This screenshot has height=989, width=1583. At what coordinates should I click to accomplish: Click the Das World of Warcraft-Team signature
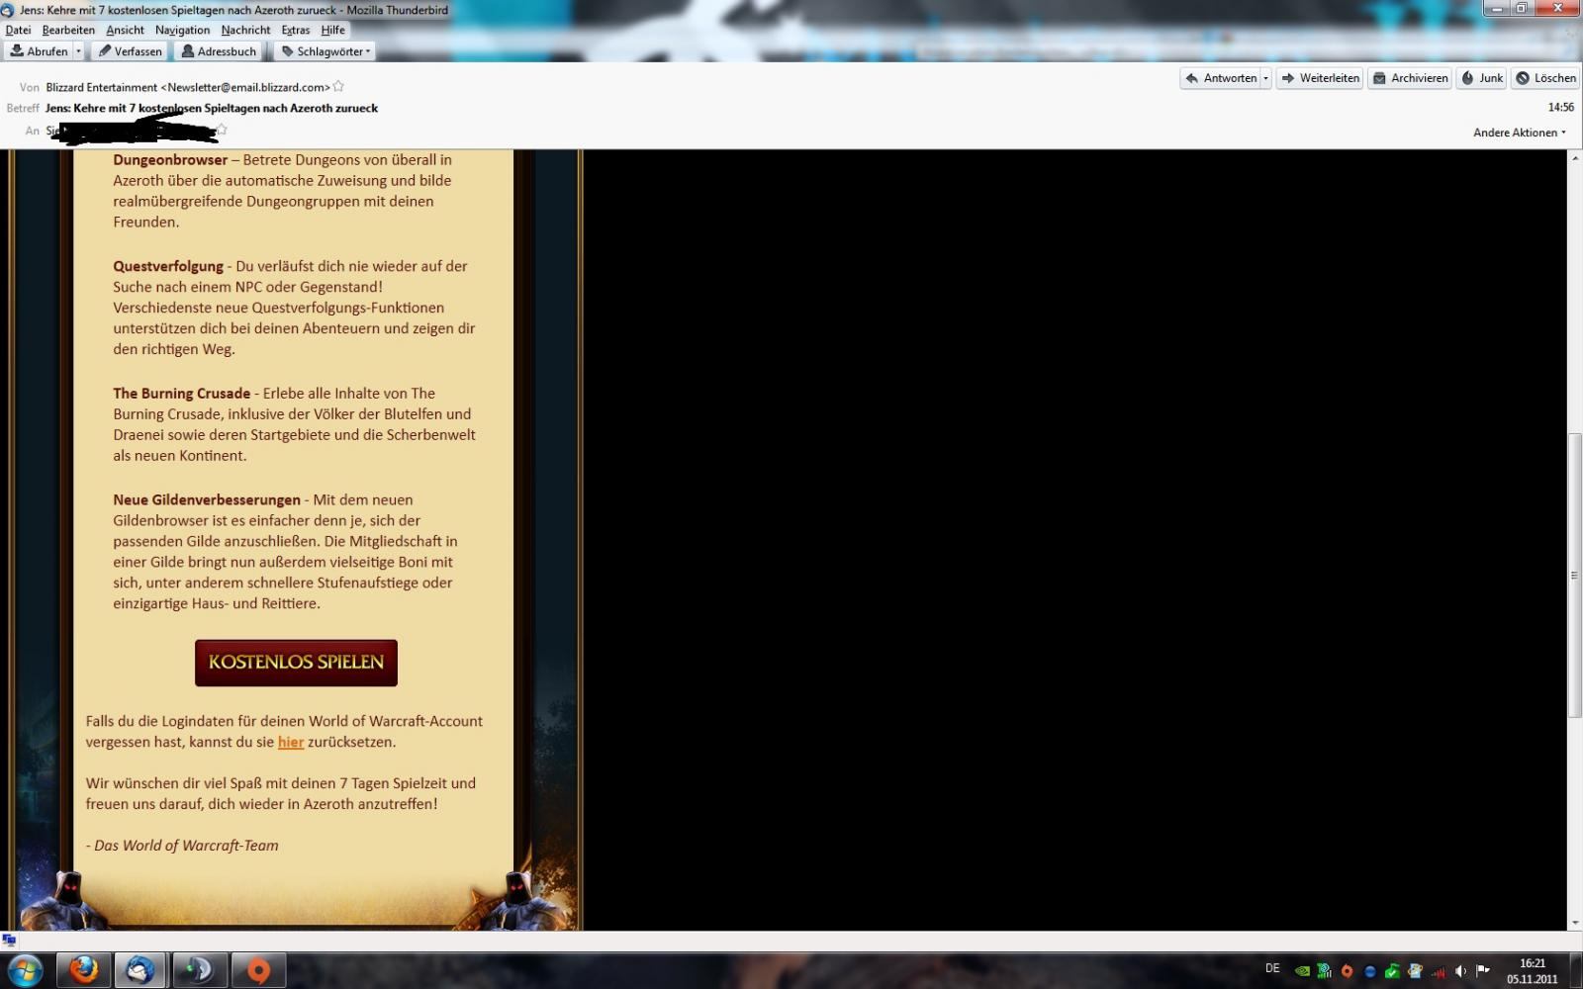(x=182, y=846)
